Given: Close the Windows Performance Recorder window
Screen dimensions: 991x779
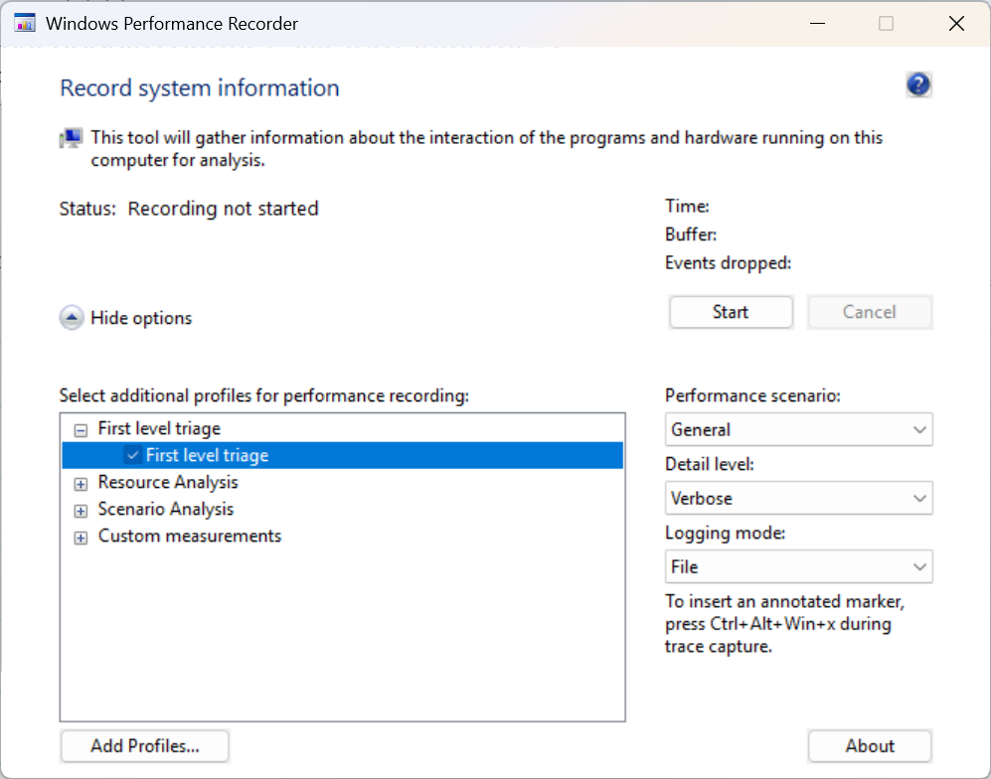Looking at the screenshot, I should (x=956, y=24).
